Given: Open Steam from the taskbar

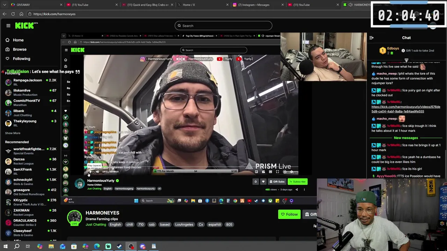Looking at the screenshot, I should (119, 246).
